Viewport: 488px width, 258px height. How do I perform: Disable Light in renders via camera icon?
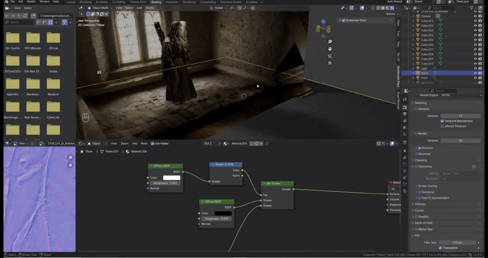point(480,68)
